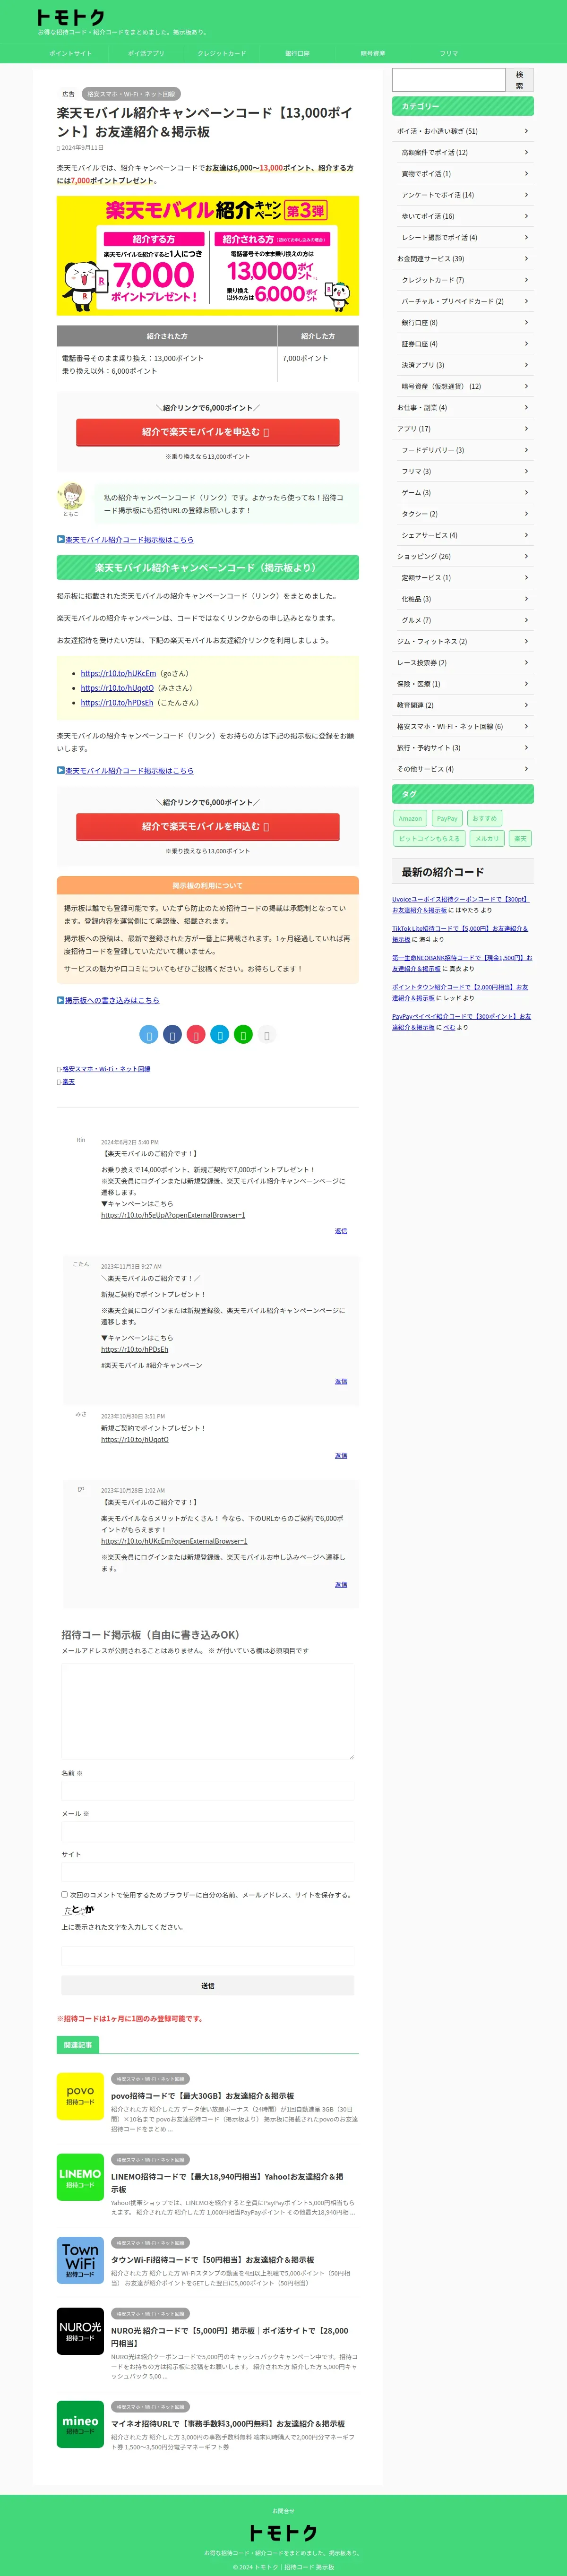This screenshot has height=2576, width=567.
Task: Open 第一生命NEOBANK招待コード recent link
Action: (462, 963)
